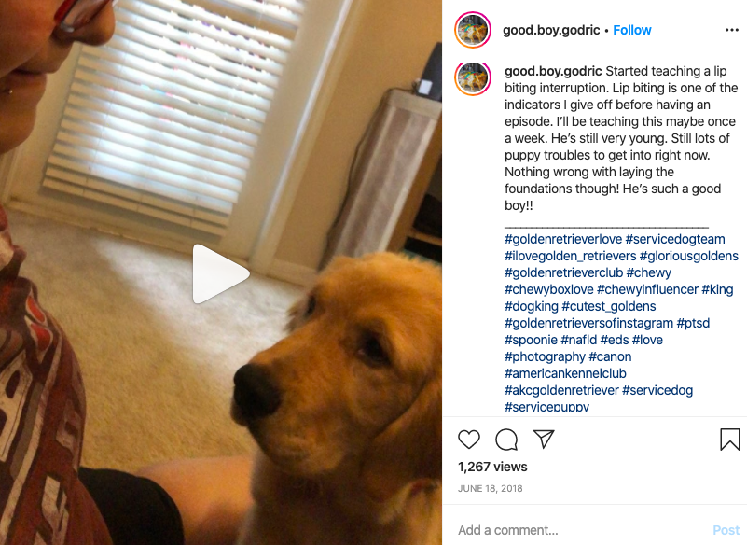
Task: Share post with paper plane icon
Action: (x=544, y=440)
